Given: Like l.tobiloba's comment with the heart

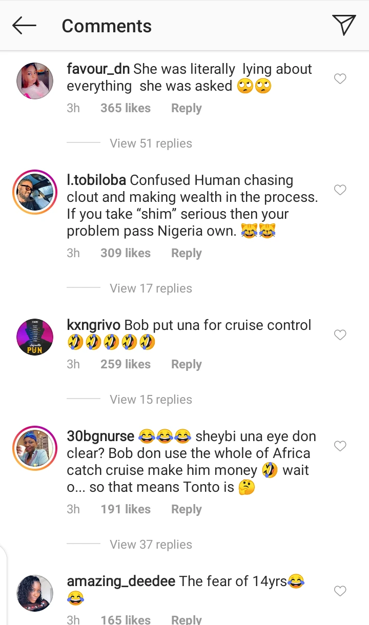Looking at the screenshot, I should (340, 190).
